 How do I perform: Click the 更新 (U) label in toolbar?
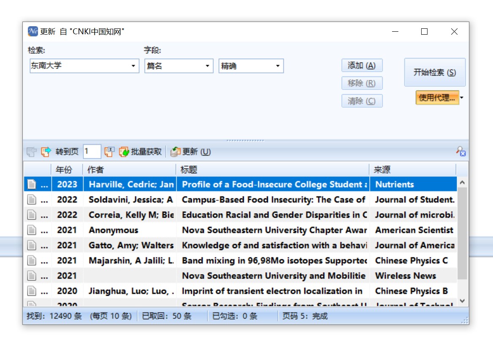click(196, 152)
